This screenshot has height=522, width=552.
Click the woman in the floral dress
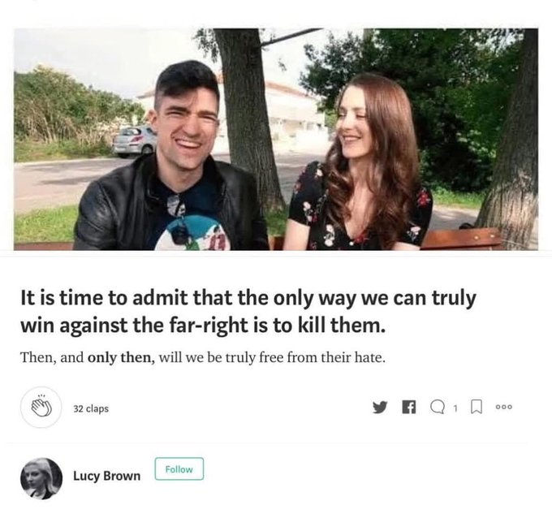[x=359, y=166]
